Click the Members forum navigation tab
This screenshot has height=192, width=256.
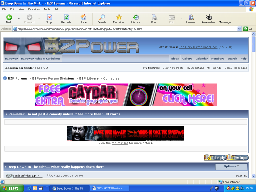click(217, 58)
